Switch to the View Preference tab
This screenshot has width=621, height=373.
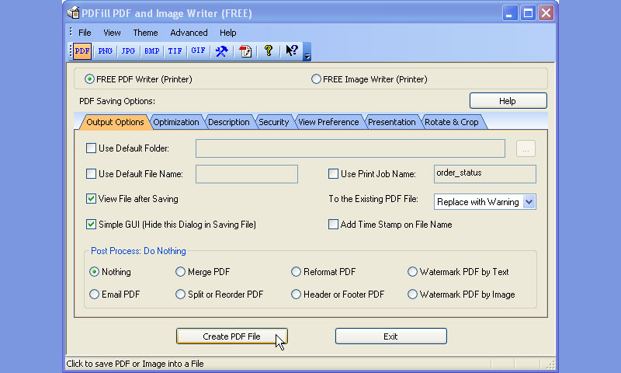point(328,122)
